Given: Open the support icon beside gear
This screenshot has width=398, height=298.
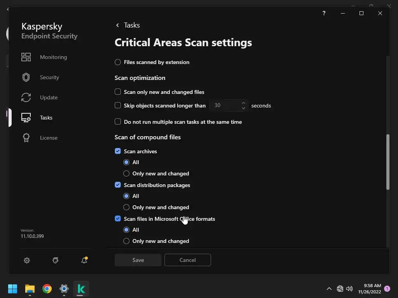Looking at the screenshot, I should point(56,260).
